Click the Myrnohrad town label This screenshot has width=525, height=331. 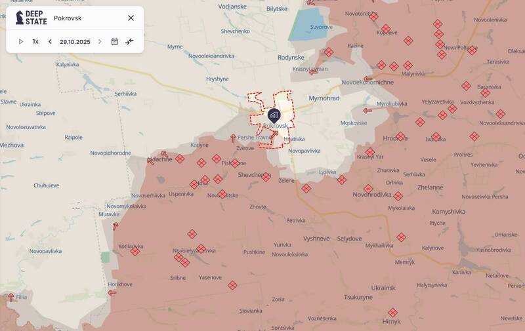(324, 98)
